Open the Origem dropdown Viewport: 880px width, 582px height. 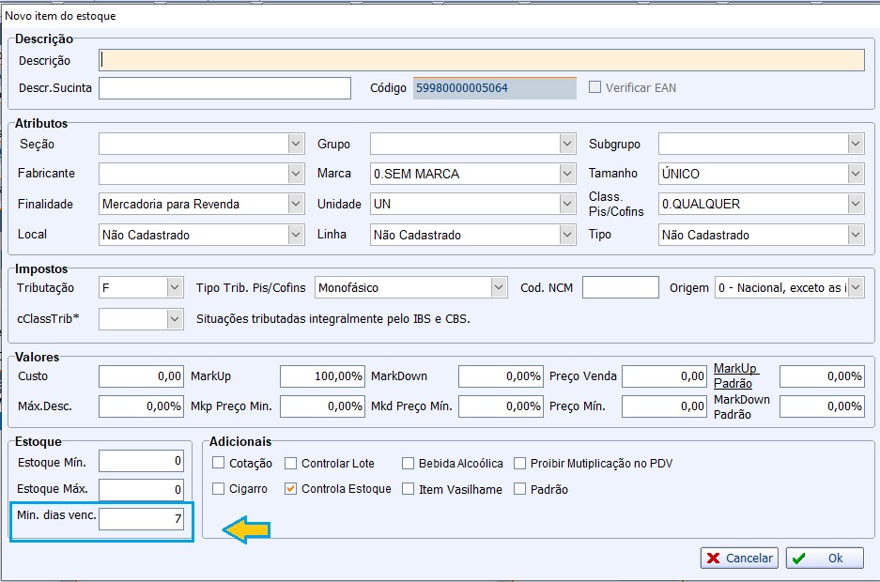pyautogui.click(x=855, y=287)
